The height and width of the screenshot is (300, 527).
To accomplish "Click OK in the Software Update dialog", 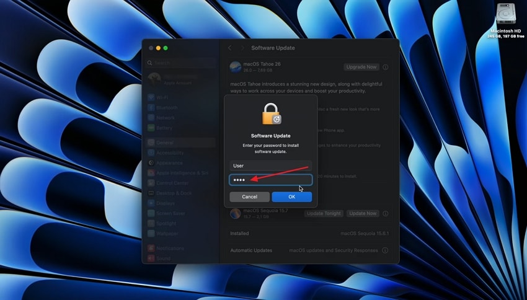I will point(292,197).
